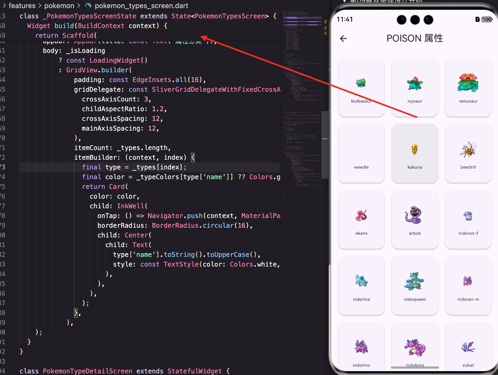Image resolution: width=498 pixels, height=375 pixels.
Task: Click the onTap Navigator.push line
Action: 189,216
